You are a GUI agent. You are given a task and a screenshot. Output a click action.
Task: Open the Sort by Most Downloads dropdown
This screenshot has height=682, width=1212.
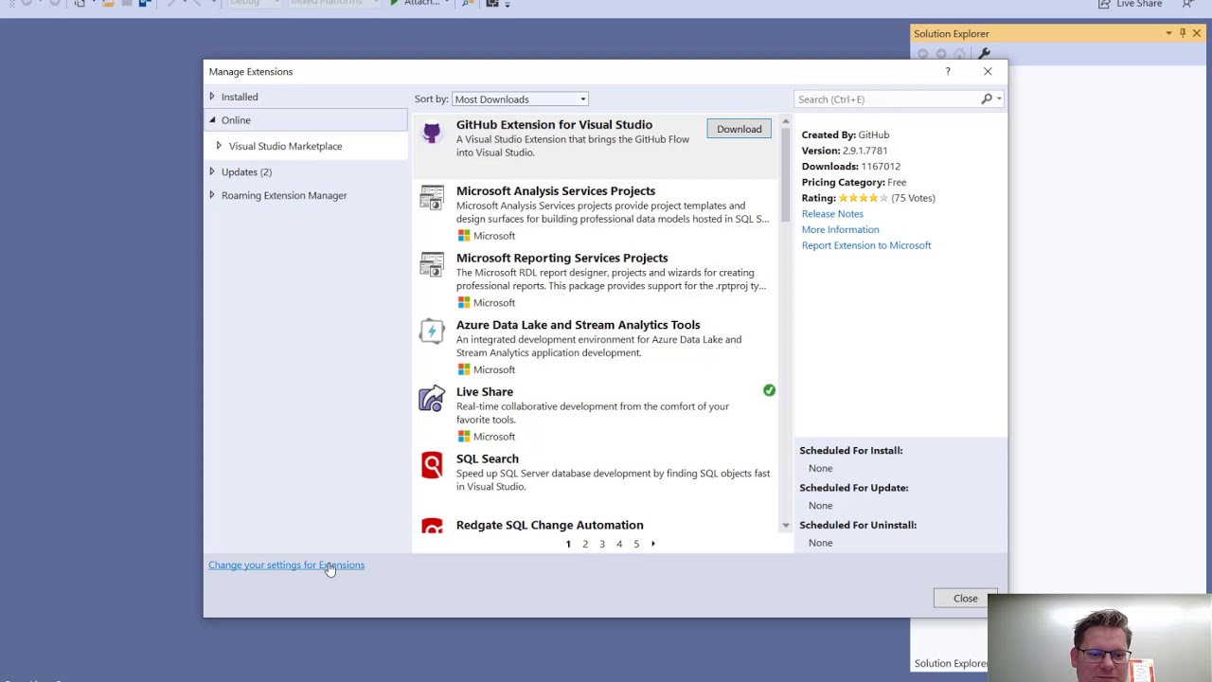click(581, 99)
